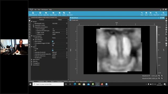Expand the Automation section

pos(32,65)
